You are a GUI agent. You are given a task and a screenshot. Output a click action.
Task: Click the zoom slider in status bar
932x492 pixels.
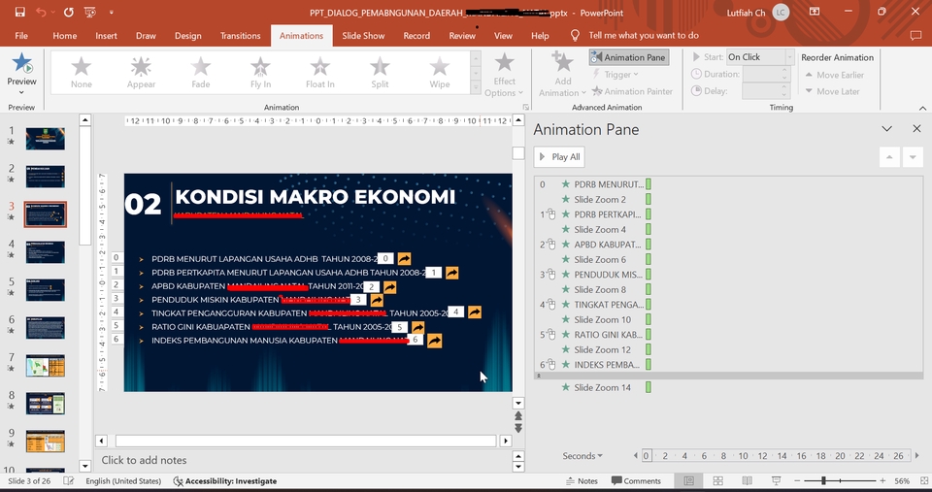pyautogui.click(x=823, y=480)
